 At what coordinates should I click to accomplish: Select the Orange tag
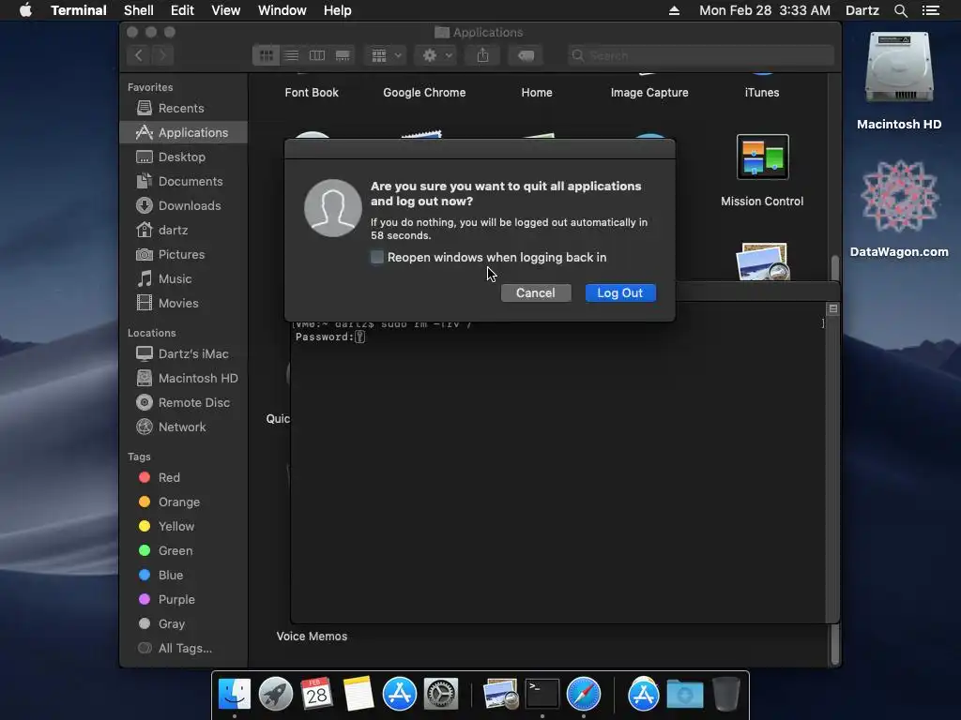click(x=183, y=502)
